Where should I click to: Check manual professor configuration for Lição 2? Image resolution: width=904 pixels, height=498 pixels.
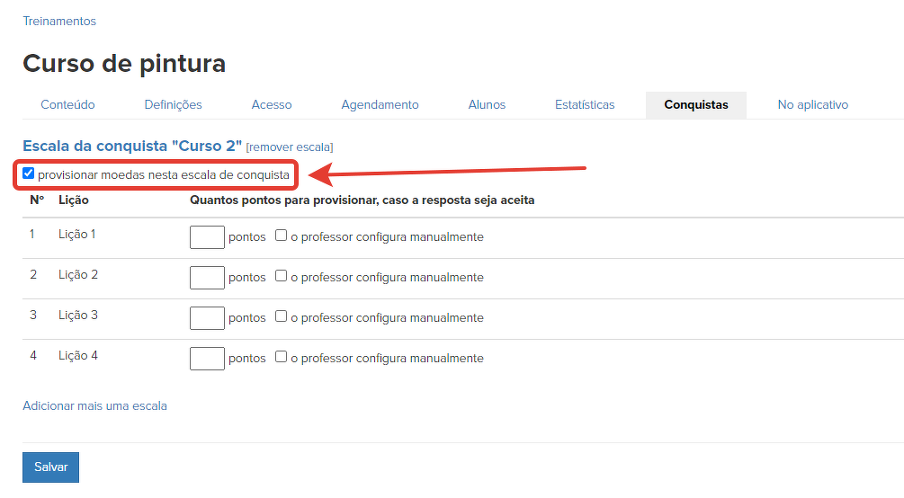tap(282, 276)
